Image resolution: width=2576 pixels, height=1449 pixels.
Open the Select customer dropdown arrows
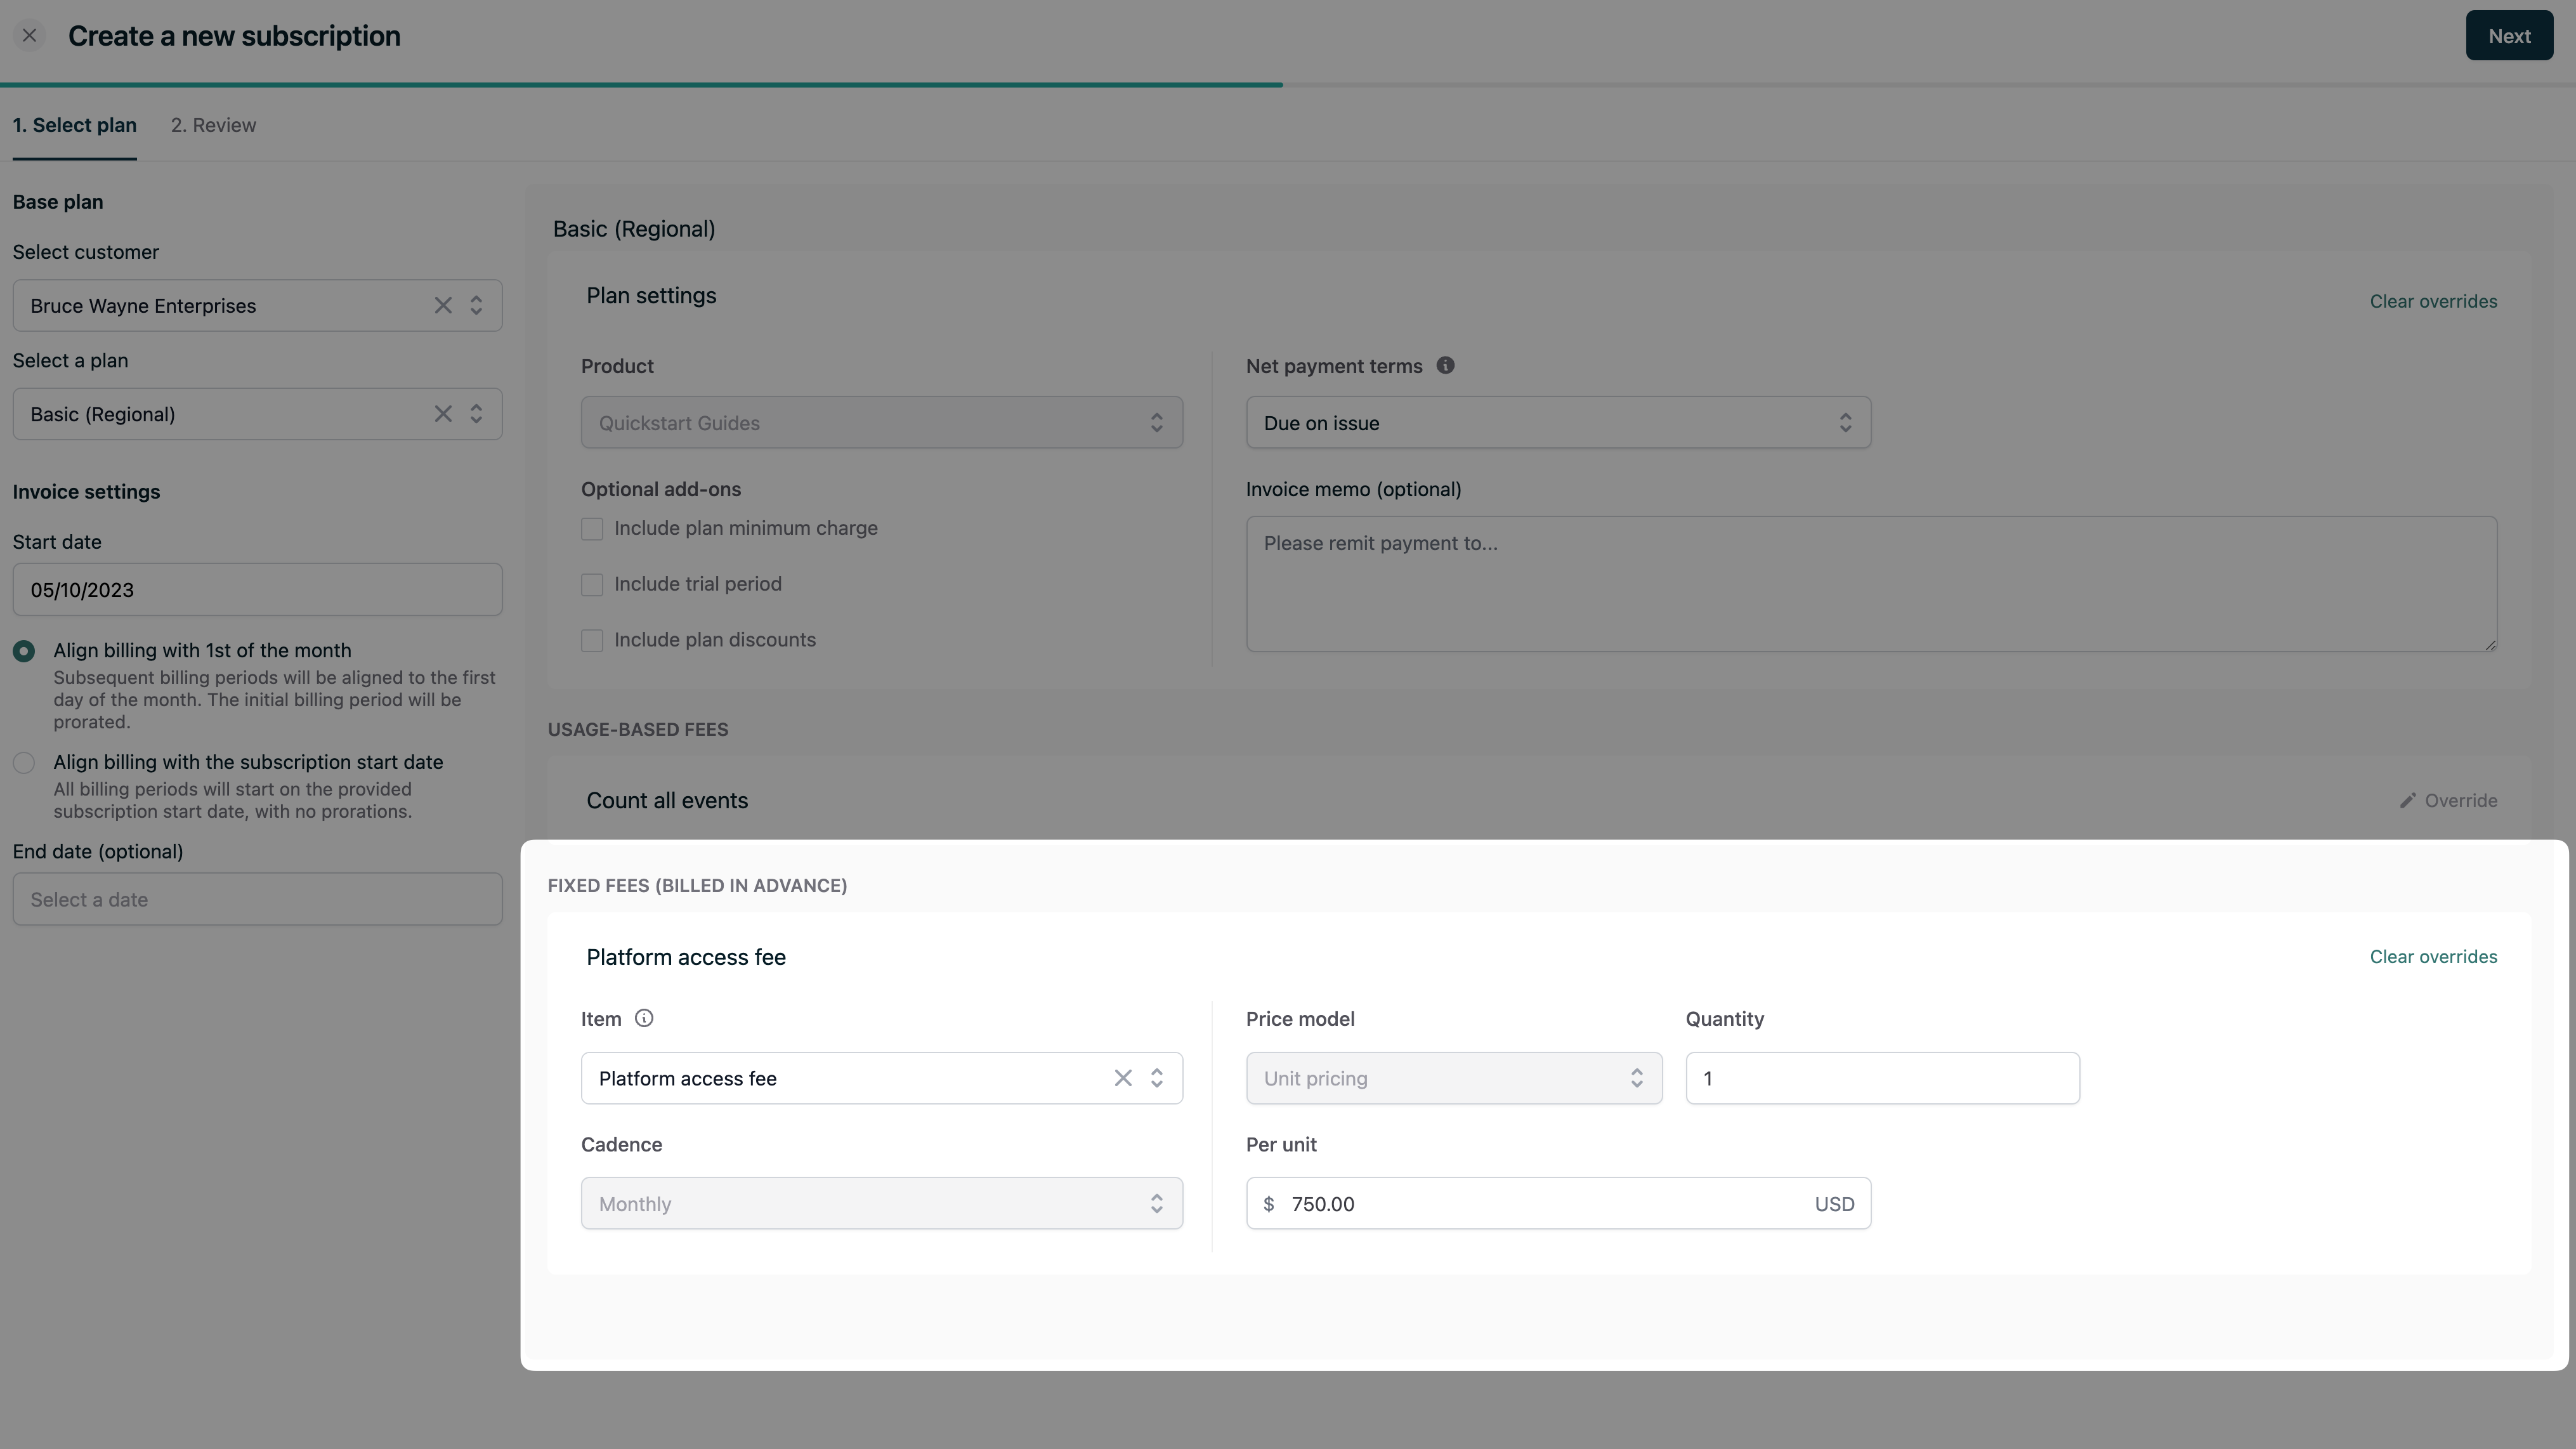click(477, 306)
